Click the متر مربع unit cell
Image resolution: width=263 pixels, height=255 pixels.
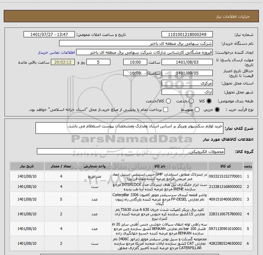pyautogui.click(x=95, y=176)
